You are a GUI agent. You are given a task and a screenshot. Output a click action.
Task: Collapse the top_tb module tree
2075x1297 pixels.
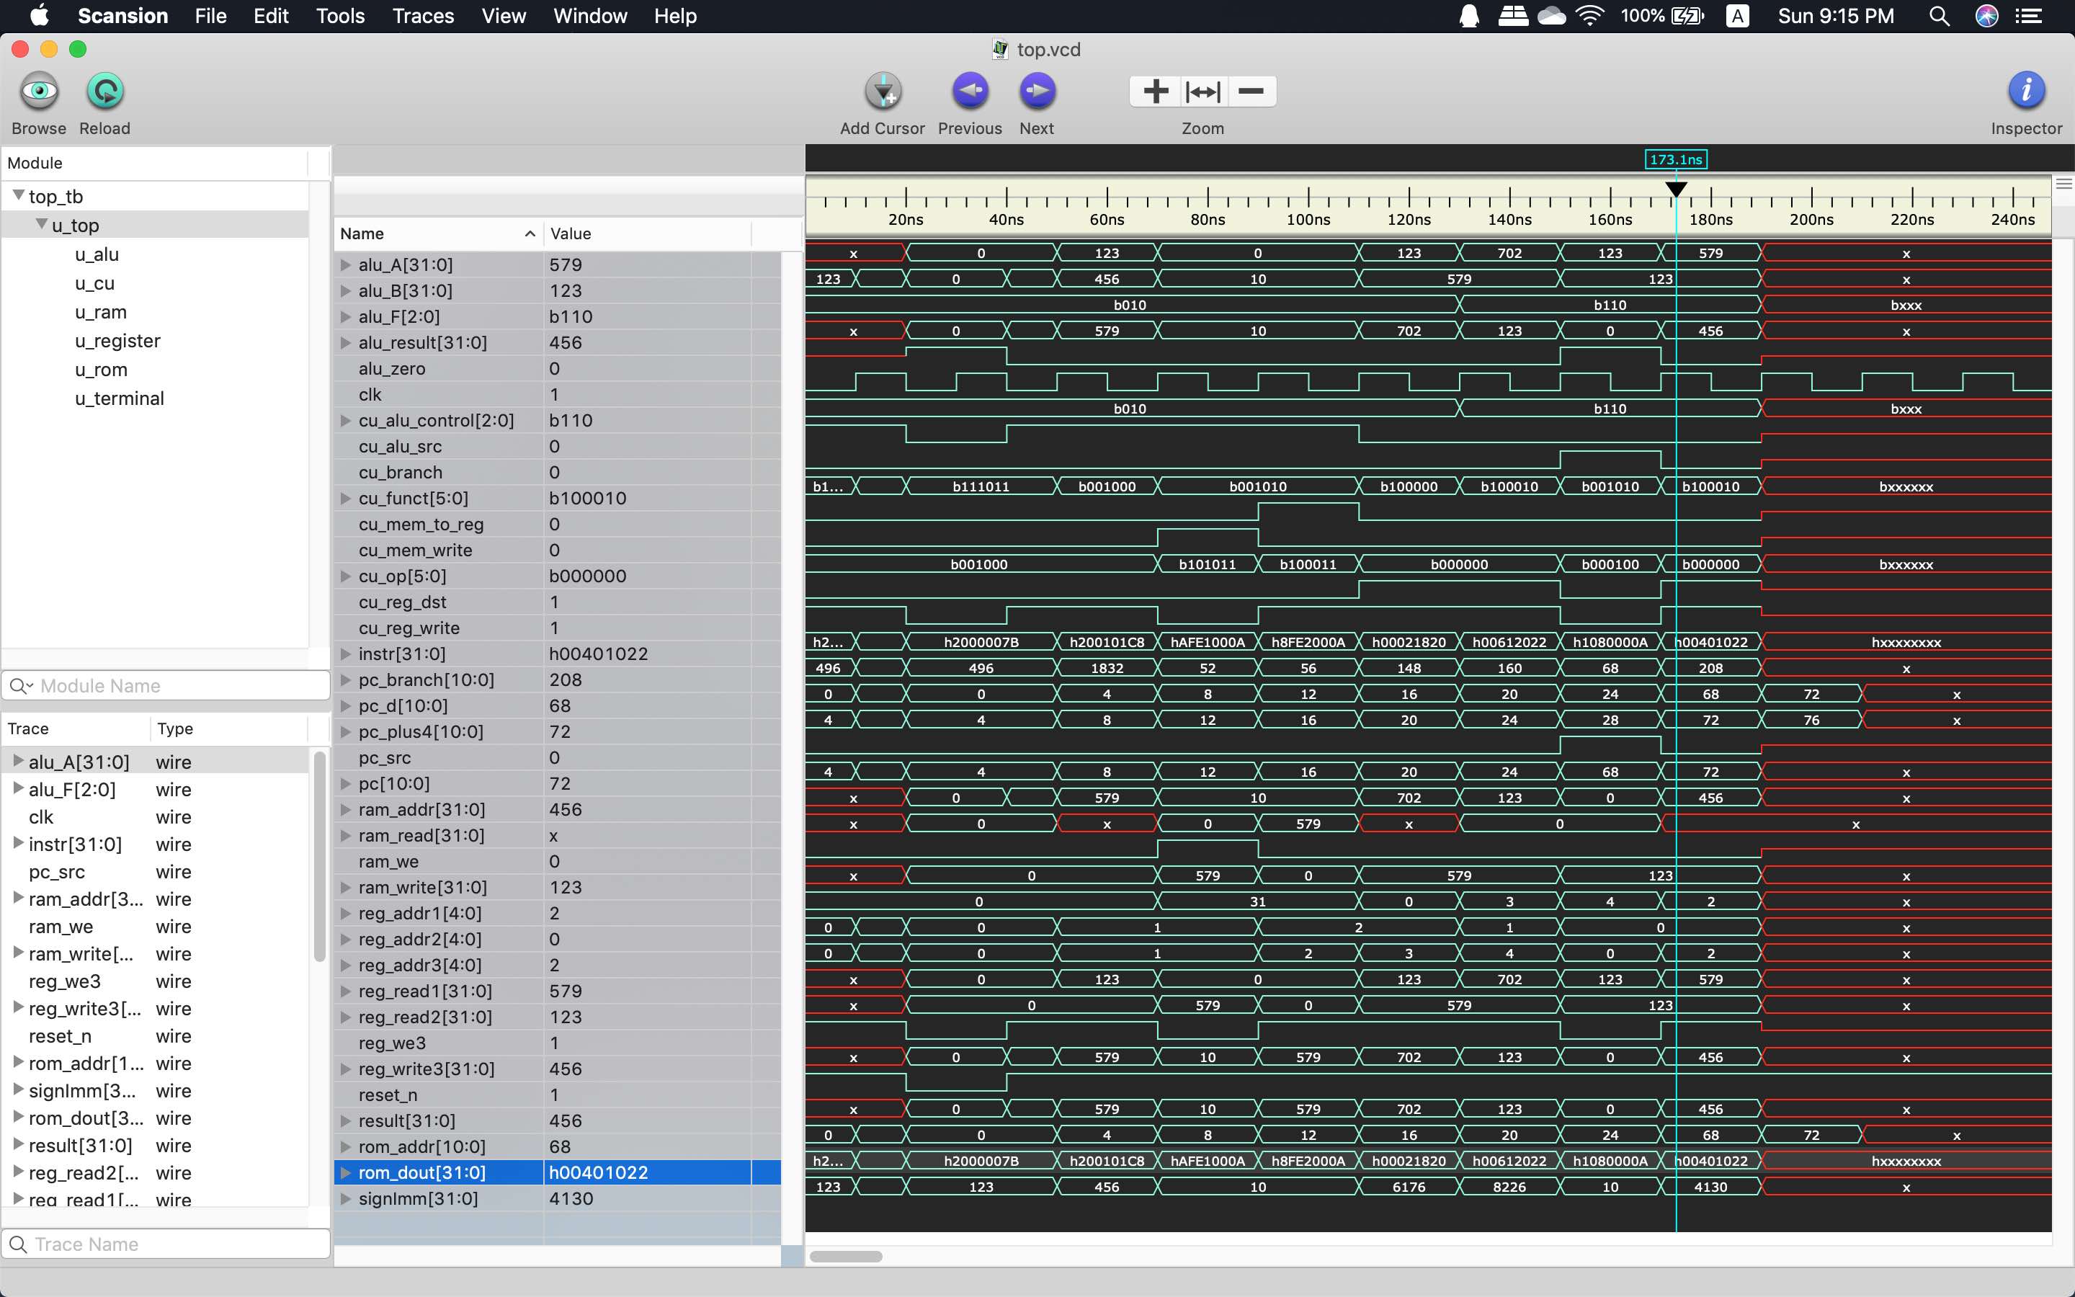[x=18, y=195]
